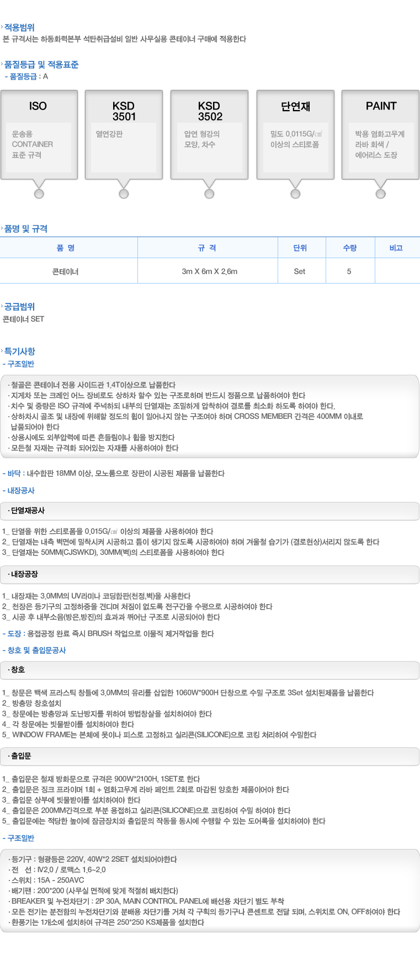Click the WINDOW FRAME silicone line
Screen dimensions: 420x954
coord(159,735)
